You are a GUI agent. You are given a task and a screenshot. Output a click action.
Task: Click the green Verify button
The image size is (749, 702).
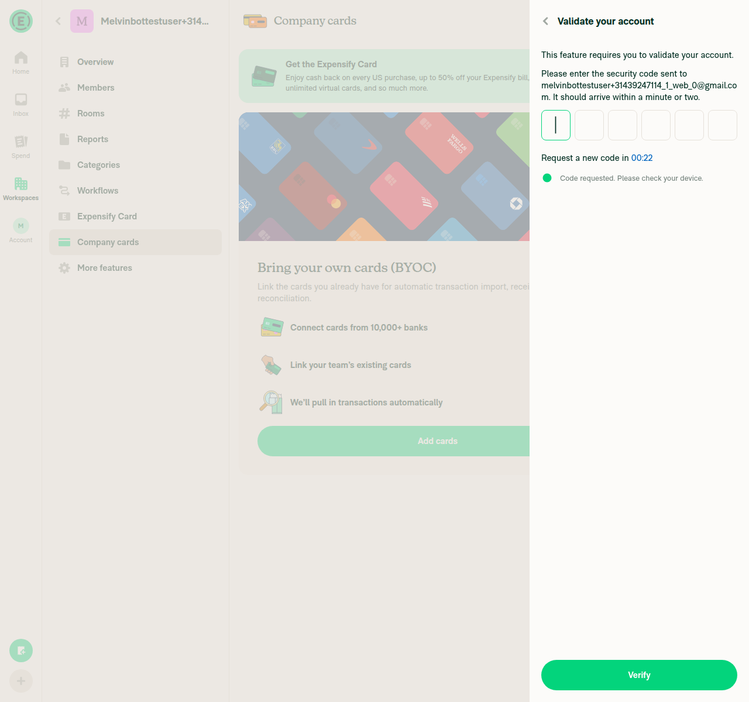point(639,675)
